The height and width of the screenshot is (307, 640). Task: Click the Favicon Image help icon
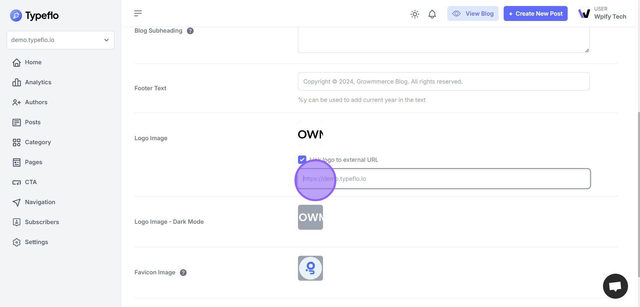tap(183, 273)
